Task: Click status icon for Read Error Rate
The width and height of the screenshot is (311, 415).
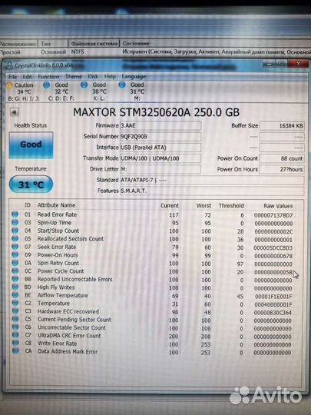Action: click(15, 214)
